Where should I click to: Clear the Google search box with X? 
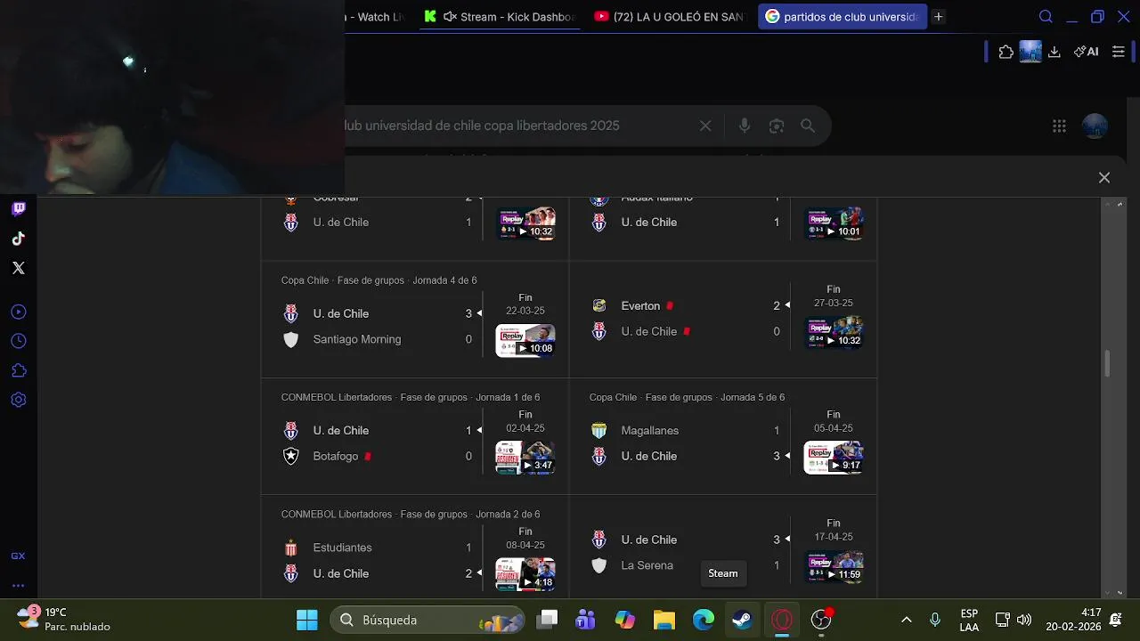click(x=705, y=126)
